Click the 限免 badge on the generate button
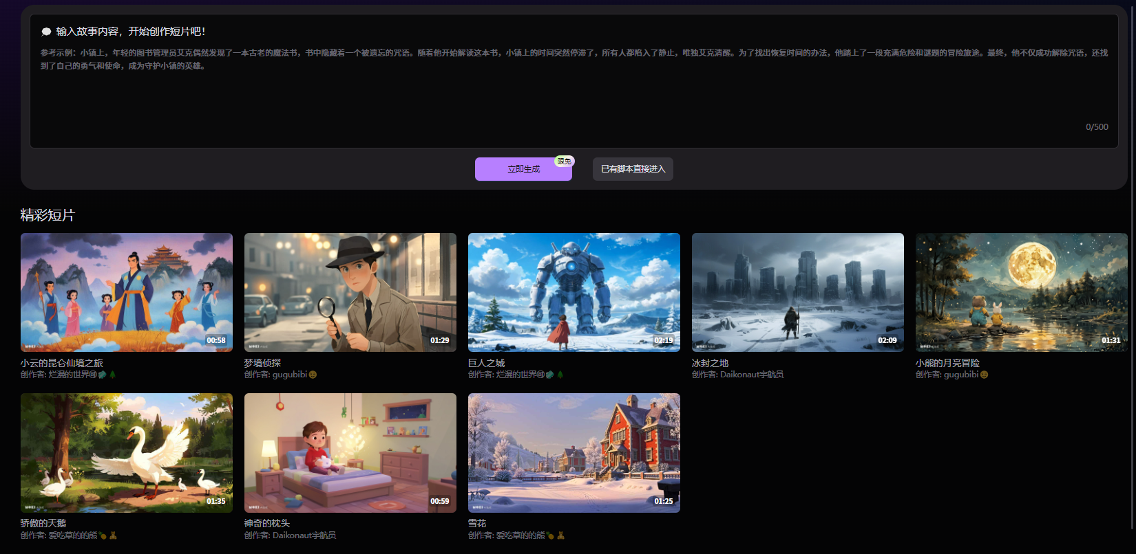 coord(564,161)
